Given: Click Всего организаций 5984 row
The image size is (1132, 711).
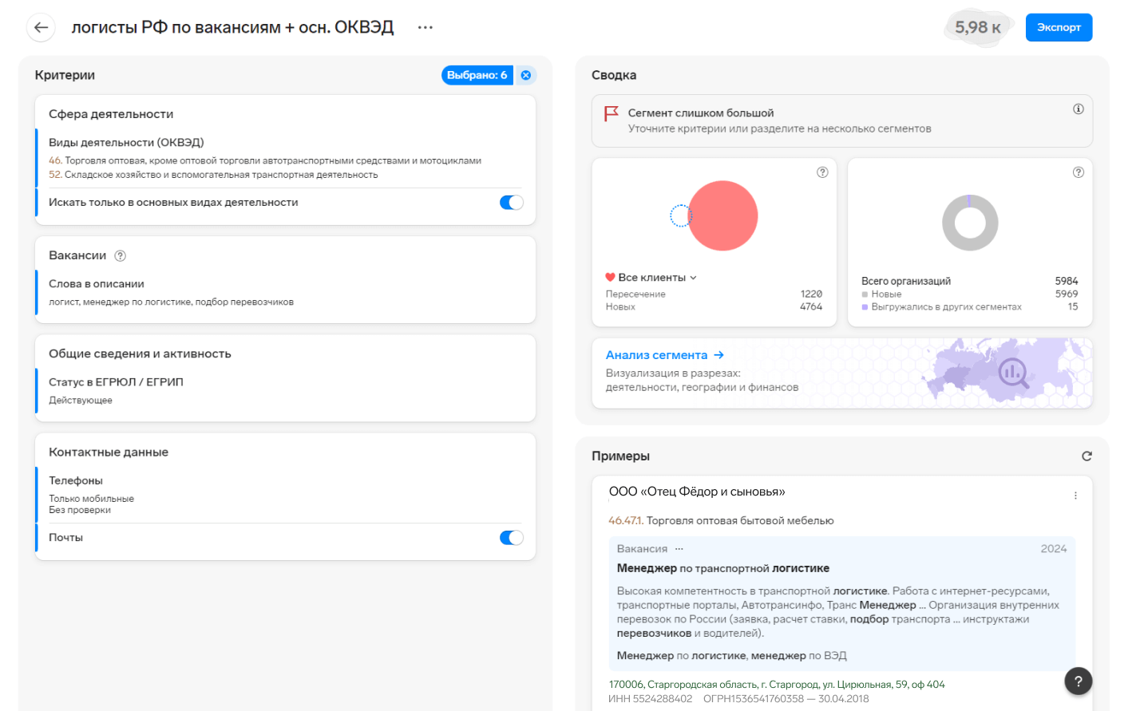Looking at the screenshot, I should pos(970,281).
